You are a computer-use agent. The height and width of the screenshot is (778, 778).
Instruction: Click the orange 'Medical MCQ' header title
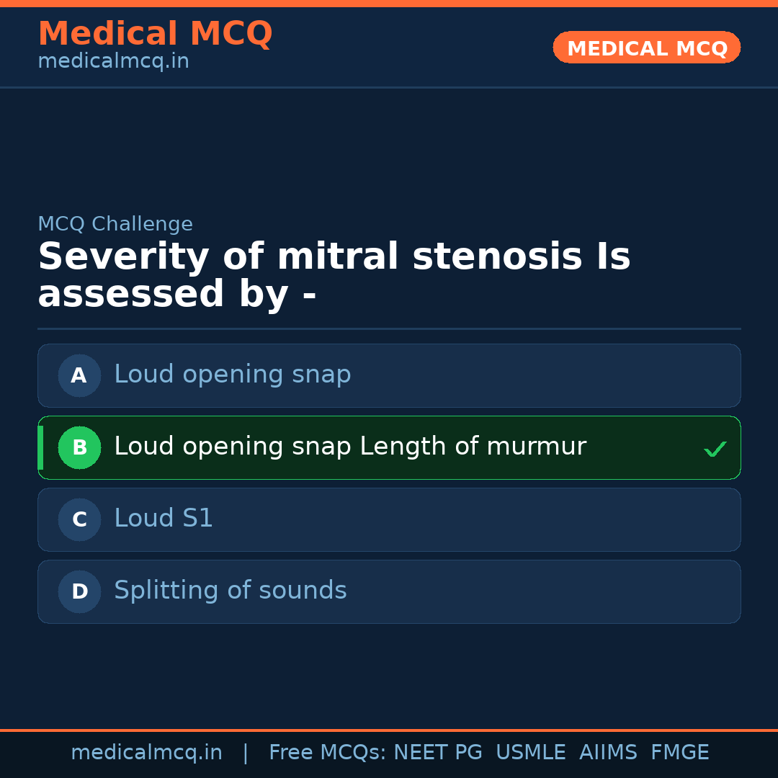click(155, 34)
